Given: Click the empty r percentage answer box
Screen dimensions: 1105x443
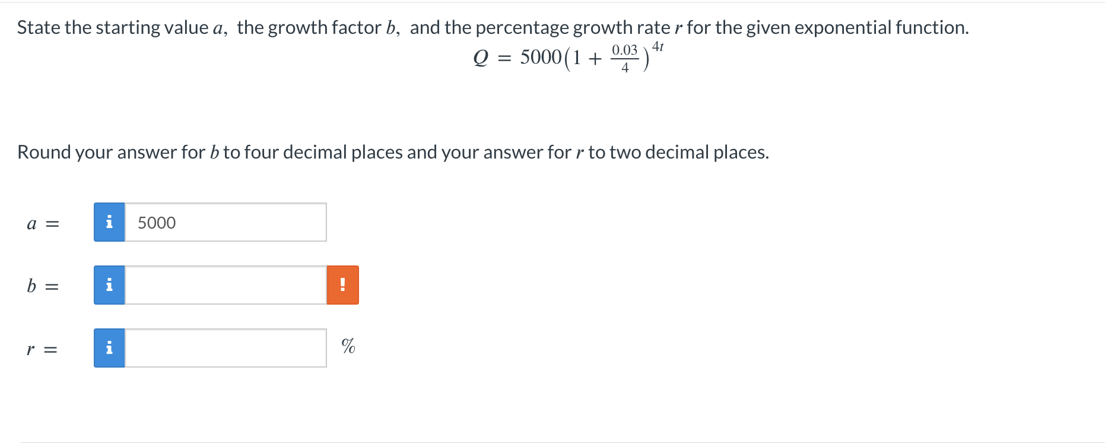Looking at the screenshot, I should [x=226, y=348].
